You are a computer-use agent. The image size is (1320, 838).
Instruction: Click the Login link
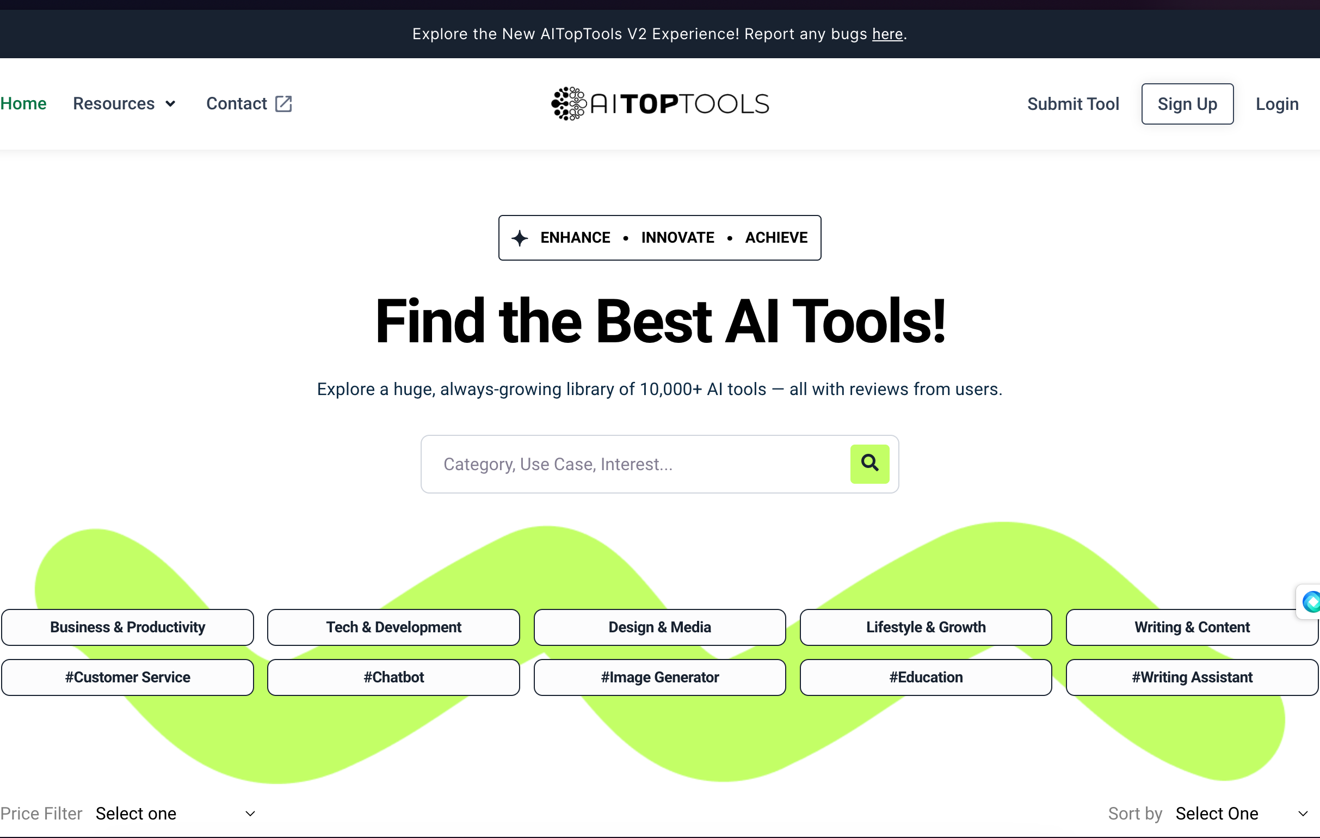point(1276,103)
